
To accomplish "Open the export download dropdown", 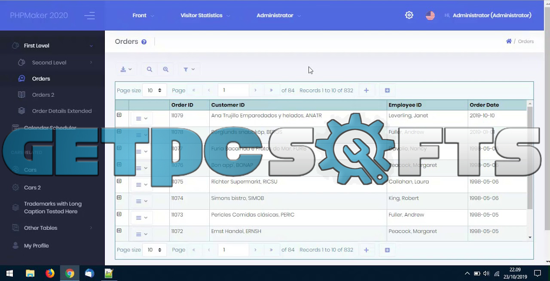I will pyautogui.click(x=126, y=69).
